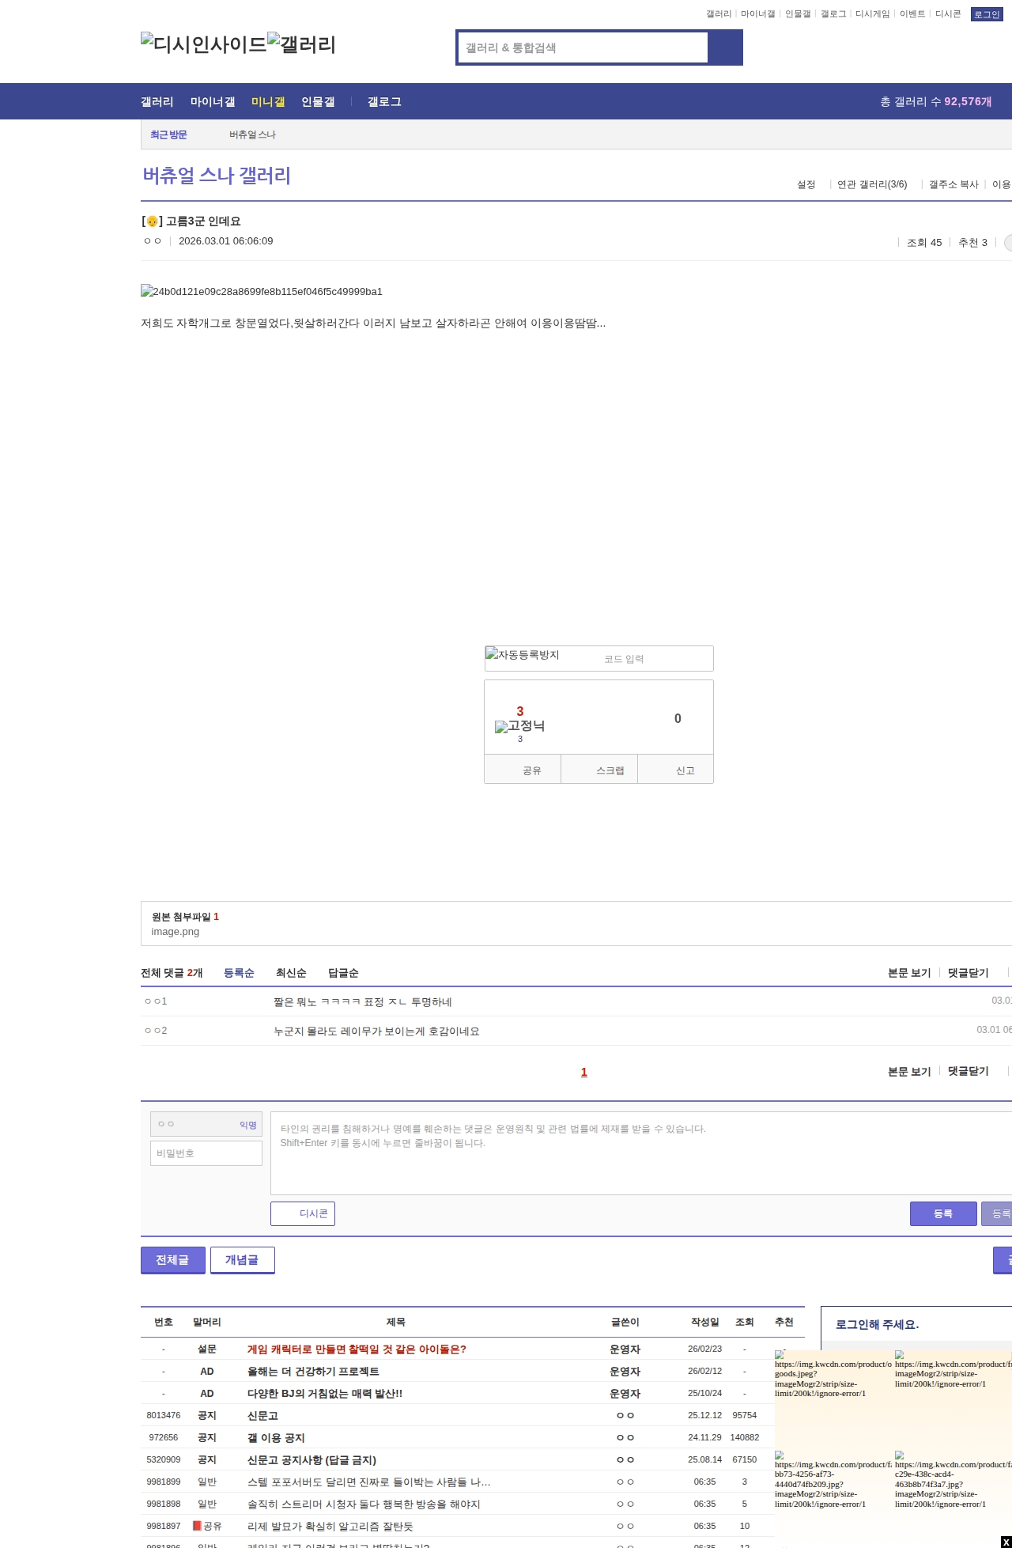
Task: Open the 미니갤 navigation tab
Action: 267,101
